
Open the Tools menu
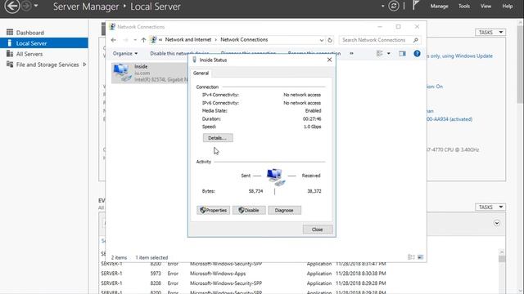[x=464, y=6]
